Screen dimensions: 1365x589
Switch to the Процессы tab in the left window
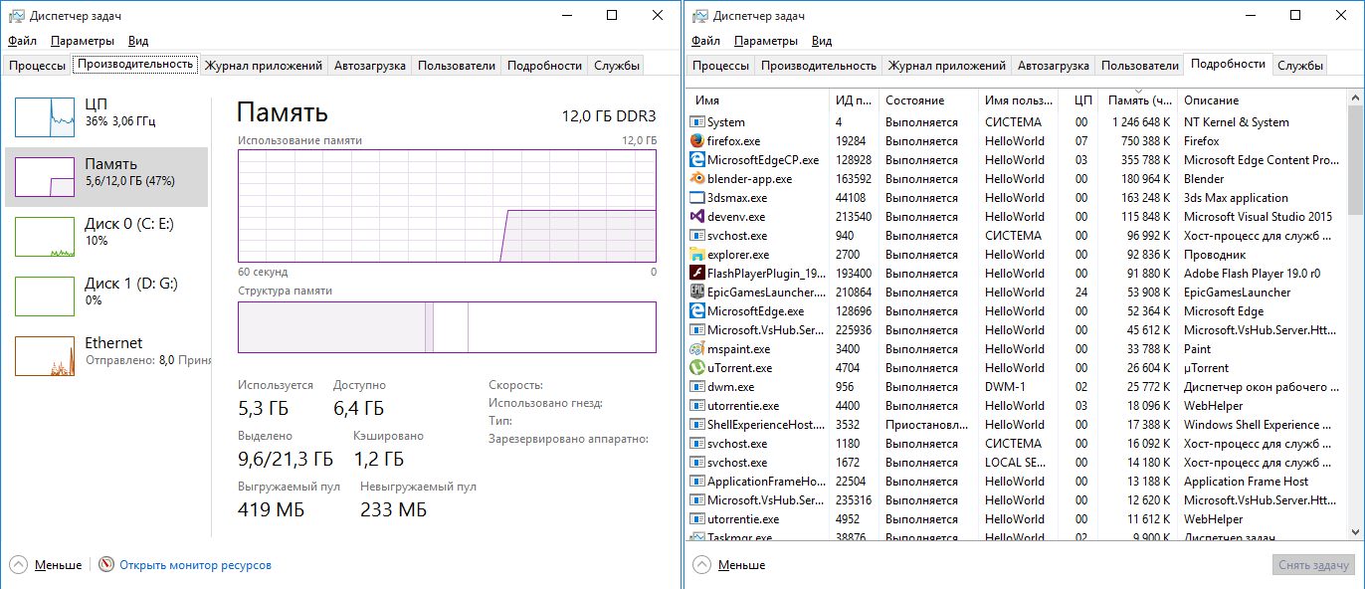pyautogui.click(x=37, y=66)
